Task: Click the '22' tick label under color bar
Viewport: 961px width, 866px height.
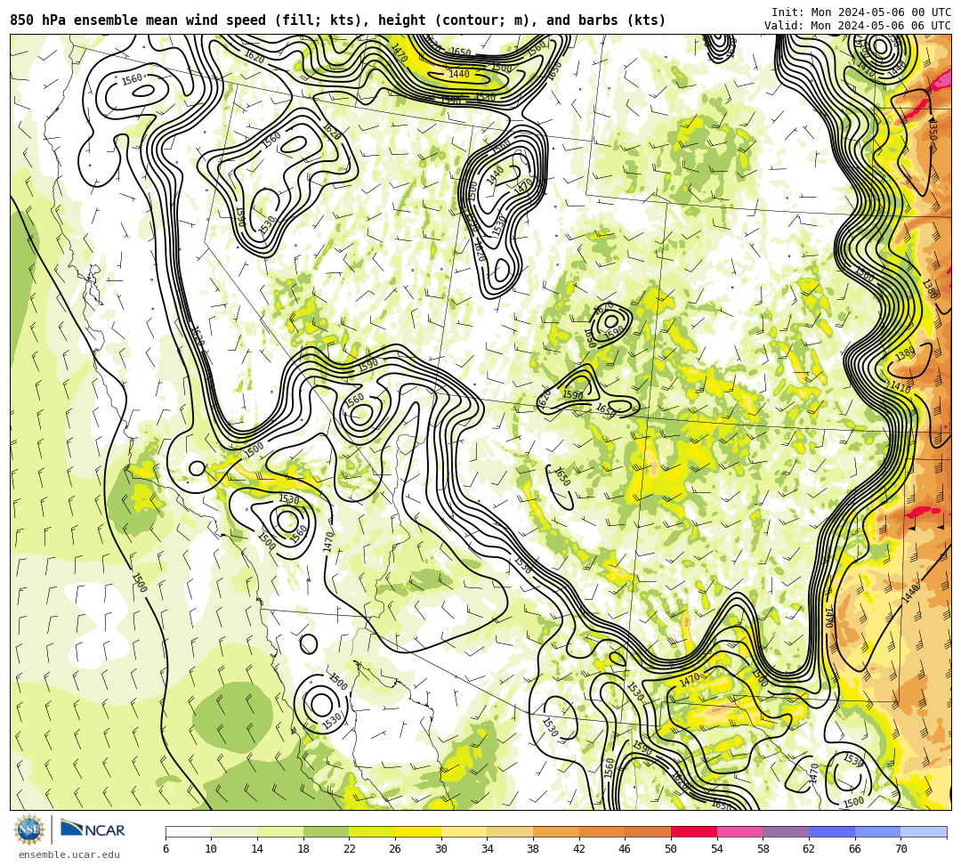Action: tap(350, 849)
